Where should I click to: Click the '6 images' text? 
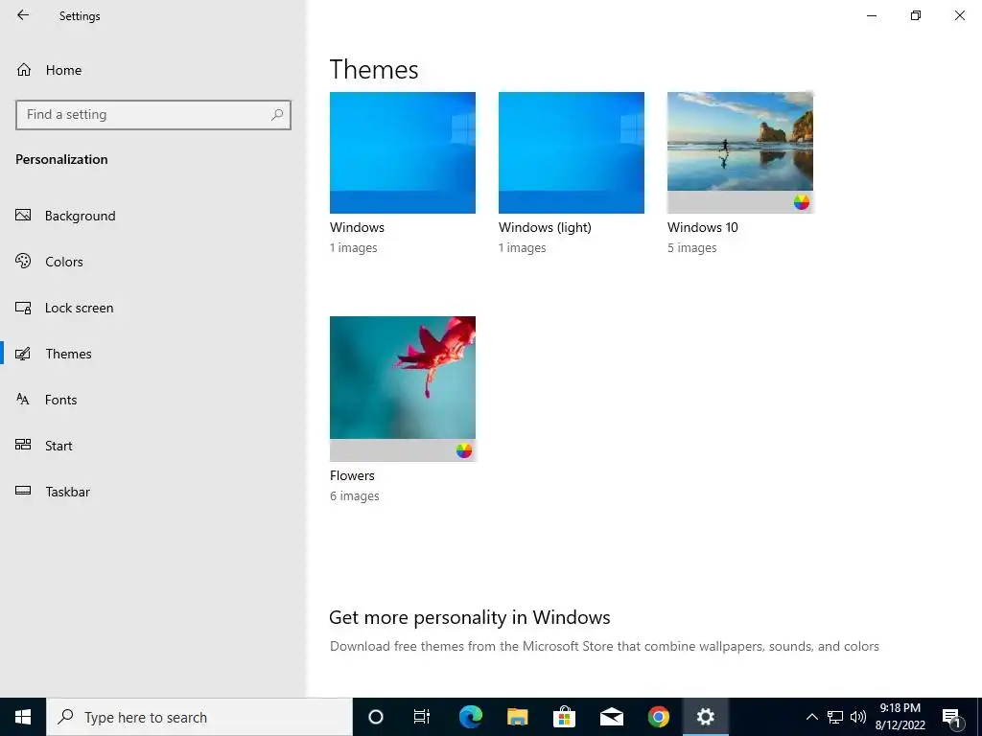click(x=355, y=495)
